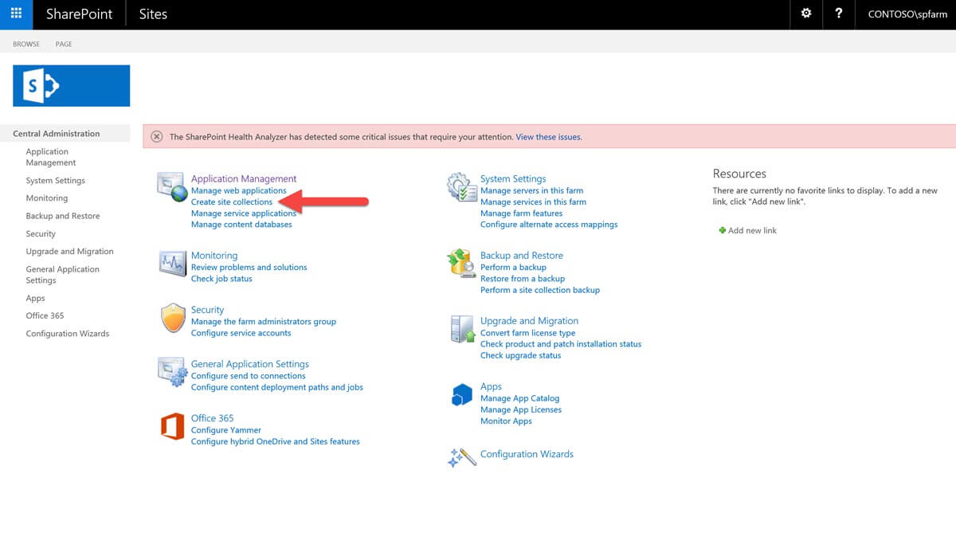Image resolution: width=956 pixels, height=548 pixels.
Task: Open Security in left navigation
Action: coord(41,234)
